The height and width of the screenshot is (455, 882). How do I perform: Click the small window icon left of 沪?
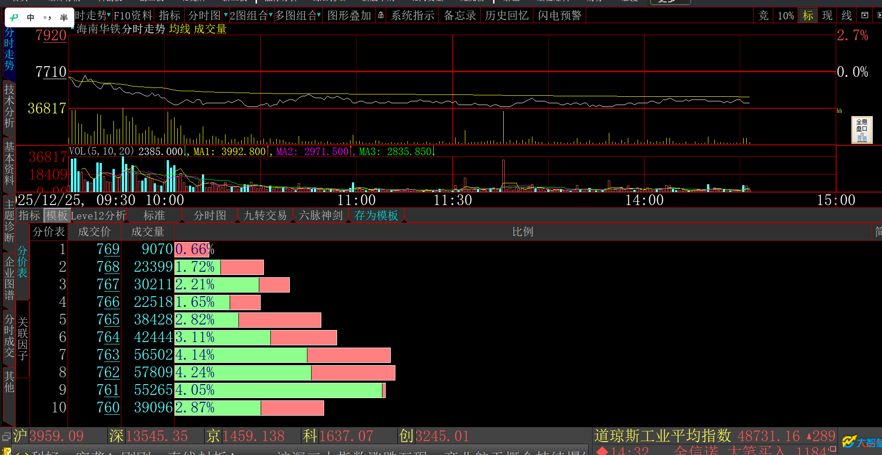click(6, 436)
